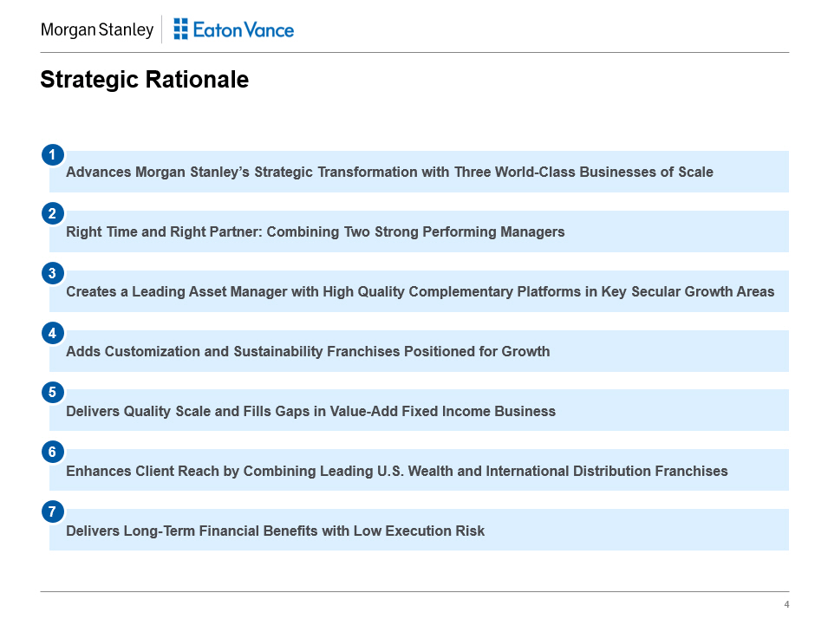Select the circle badge numbered 6

(52, 452)
